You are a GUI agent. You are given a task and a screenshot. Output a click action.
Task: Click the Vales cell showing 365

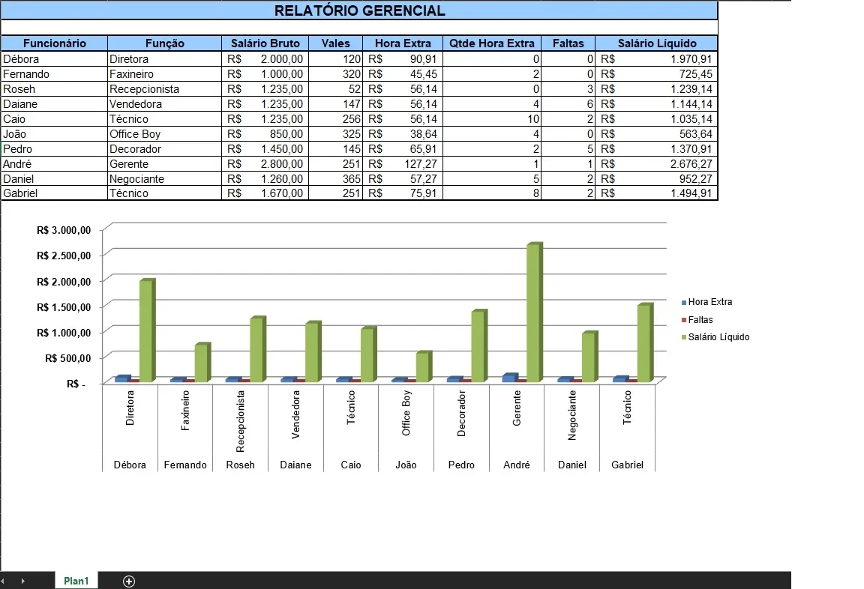[335, 178]
